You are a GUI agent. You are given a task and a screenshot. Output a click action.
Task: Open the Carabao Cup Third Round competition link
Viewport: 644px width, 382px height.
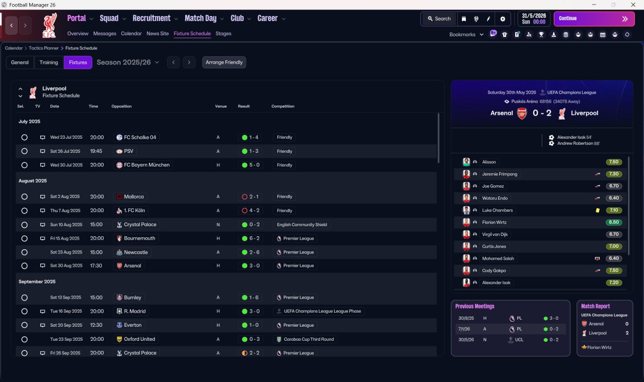pos(305,339)
